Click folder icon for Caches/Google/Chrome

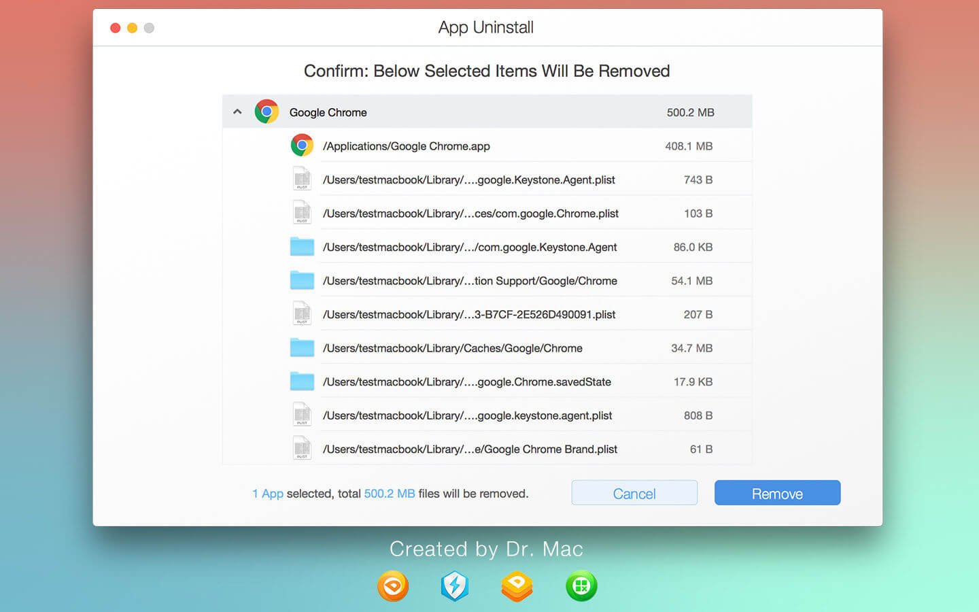pos(302,347)
